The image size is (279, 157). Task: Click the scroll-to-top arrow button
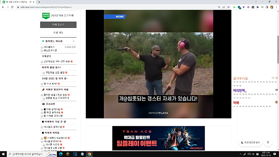268,143
